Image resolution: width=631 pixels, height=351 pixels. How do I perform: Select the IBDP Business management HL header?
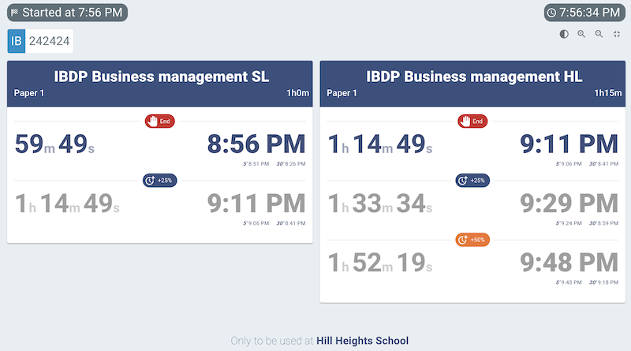[x=474, y=77]
